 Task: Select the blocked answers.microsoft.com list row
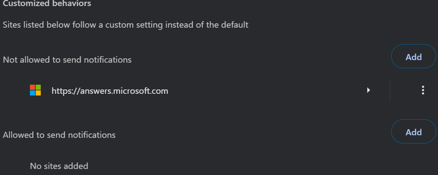(217, 91)
